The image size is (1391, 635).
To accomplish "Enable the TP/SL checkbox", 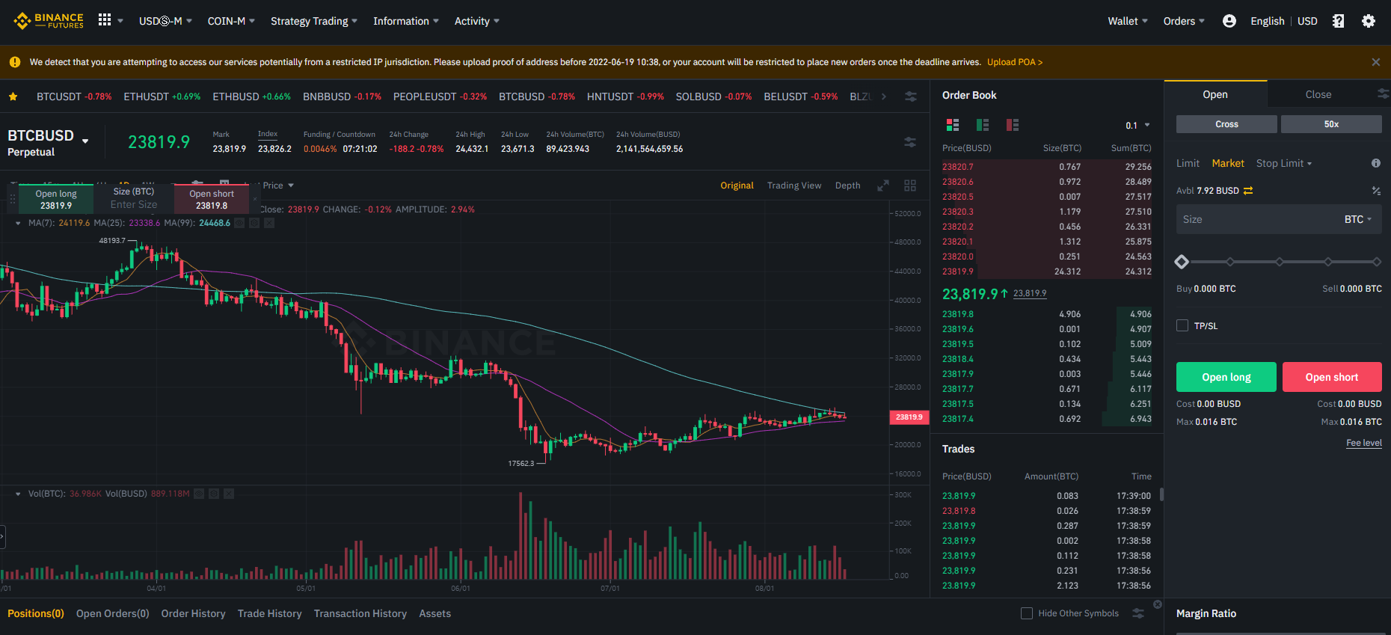I will (1182, 325).
